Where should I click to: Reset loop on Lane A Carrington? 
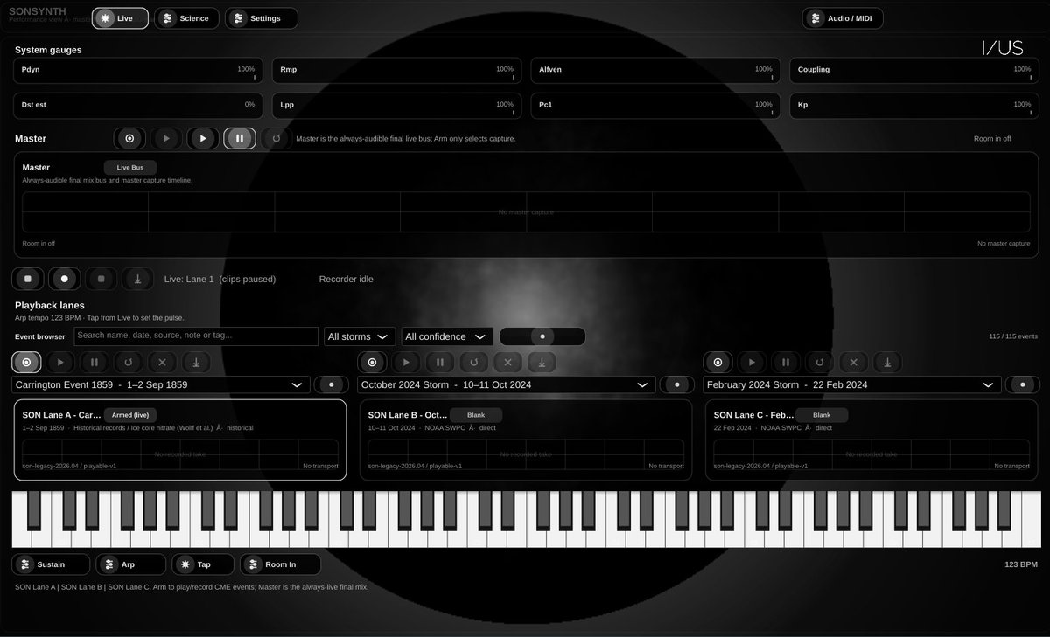[x=129, y=362]
